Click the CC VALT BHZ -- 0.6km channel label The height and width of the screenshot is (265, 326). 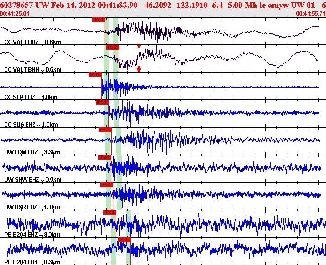[x=33, y=42]
